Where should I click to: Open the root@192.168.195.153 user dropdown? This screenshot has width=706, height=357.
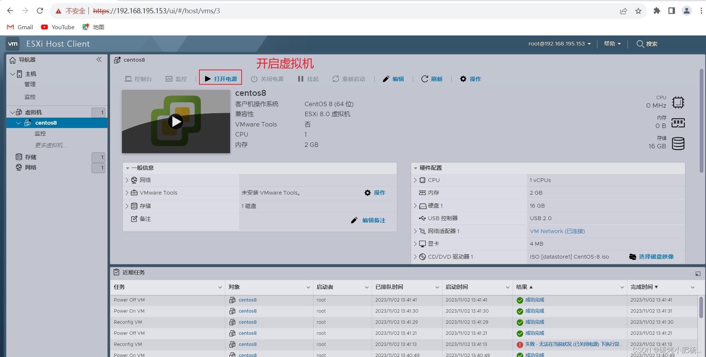click(x=560, y=44)
